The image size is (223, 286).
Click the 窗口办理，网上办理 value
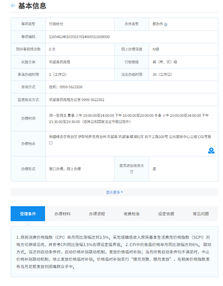[x=65, y=169]
